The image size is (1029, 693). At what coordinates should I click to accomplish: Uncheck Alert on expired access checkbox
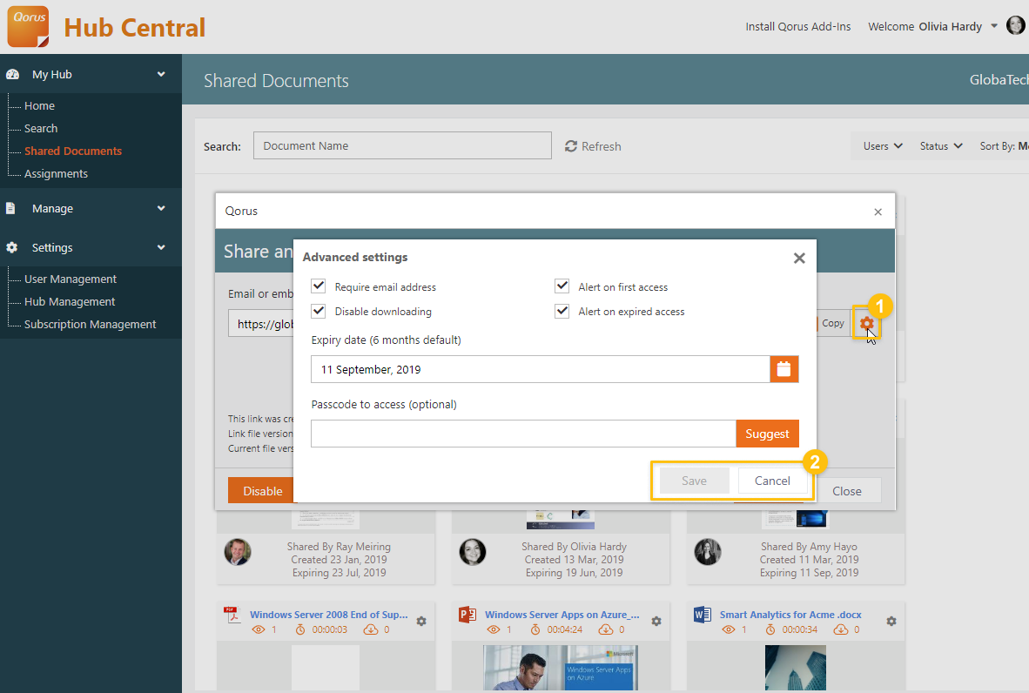pos(562,311)
